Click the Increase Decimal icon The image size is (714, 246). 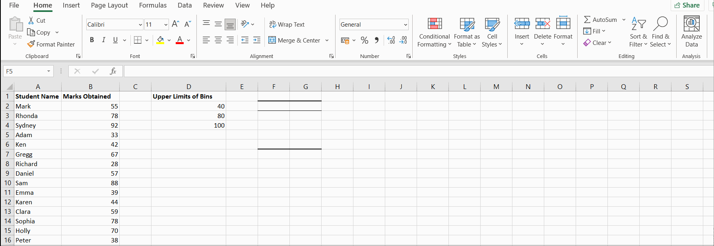click(x=391, y=40)
